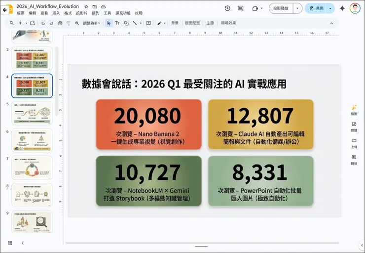Open the pen tool options dropdown

point(165,23)
